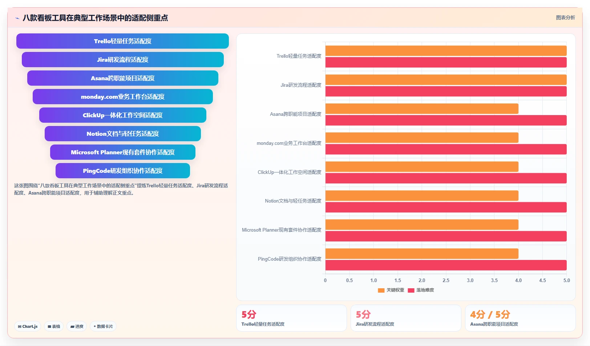Click the red Asana落地难度 chart bar

click(446, 121)
